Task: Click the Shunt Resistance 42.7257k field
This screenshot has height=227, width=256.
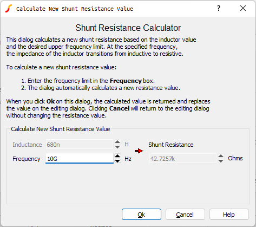Action: pos(182,159)
